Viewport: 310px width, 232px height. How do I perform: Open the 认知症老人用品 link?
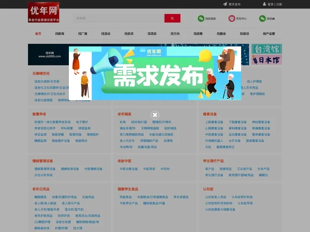216,197
